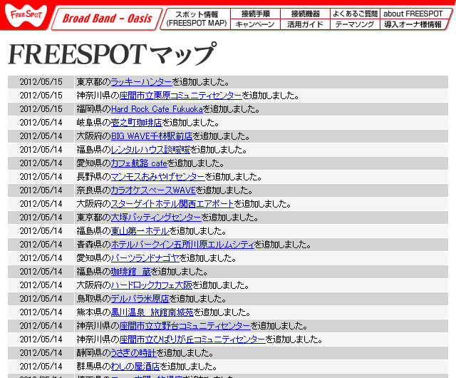
Task: Open the 接続手順 menu item
Action: tap(255, 14)
